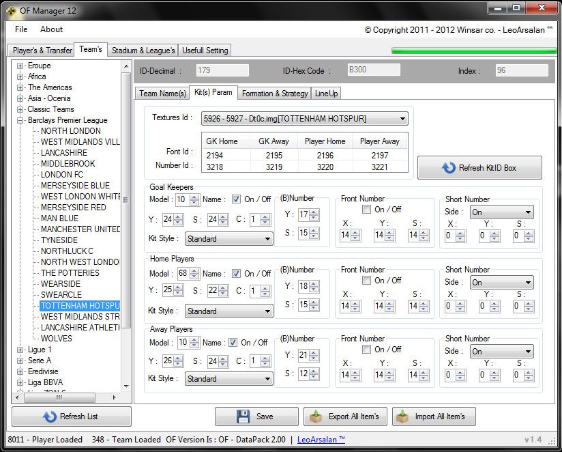The height and width of the screenshot is (452, 562).
Task: Click the Refresh KitID Box arrows icon
Action: (448, 168)
